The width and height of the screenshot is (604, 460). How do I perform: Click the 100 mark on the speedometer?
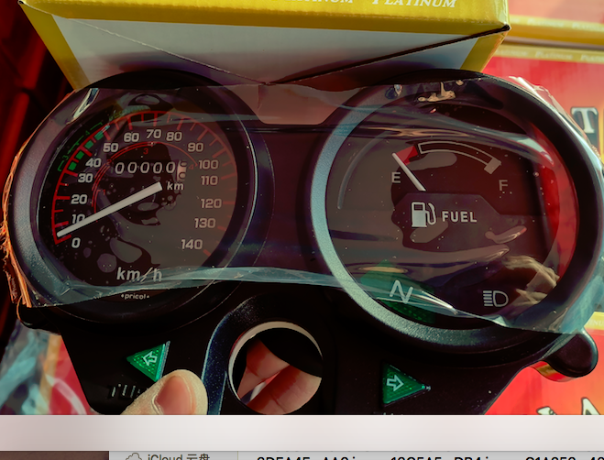[x=208, y=164]
